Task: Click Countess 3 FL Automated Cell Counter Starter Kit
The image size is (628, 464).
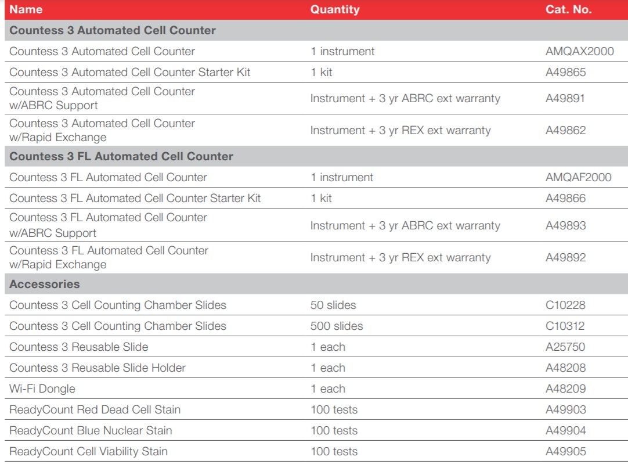Action: click(x=135, y=198)
